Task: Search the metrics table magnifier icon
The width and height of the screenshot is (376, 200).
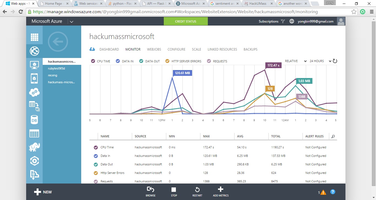Action: [x=333, y=136]
